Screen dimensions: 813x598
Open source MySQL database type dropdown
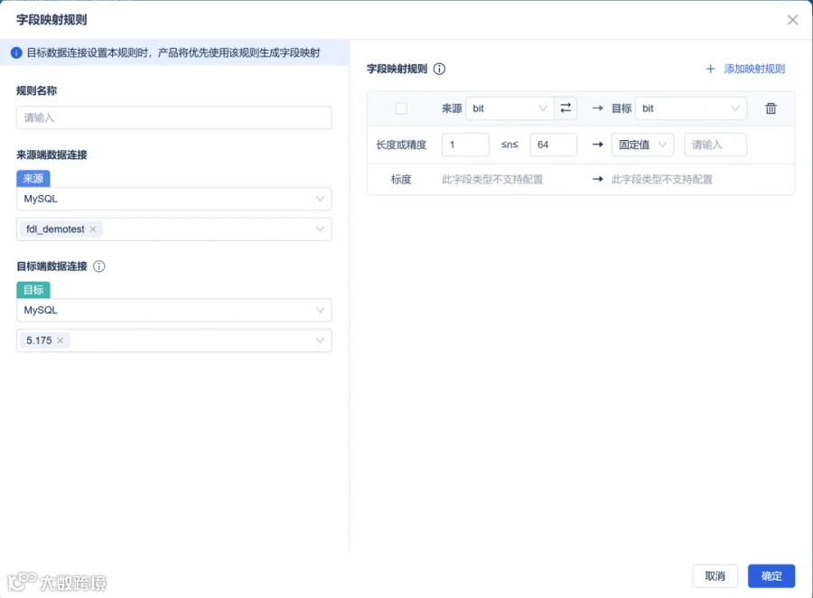pyautogui.click(x=174, y=199)
